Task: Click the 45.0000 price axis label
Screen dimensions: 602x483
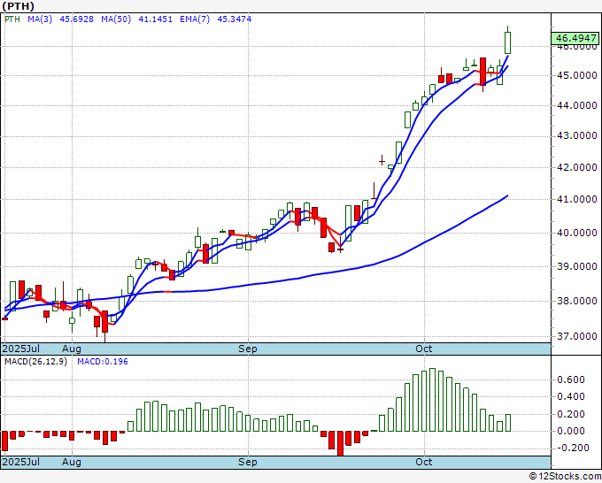Action: click(576, 75)
